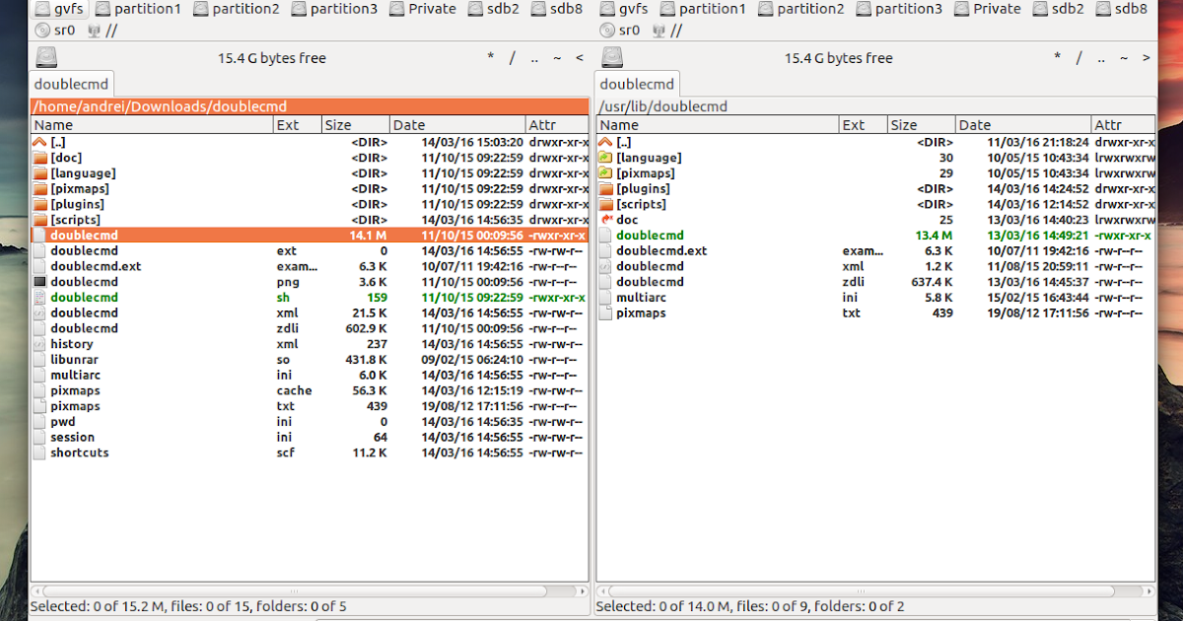Switch left panel to the Private drive
The width and height of the screenshot is (1183, 621).
(422, 9)
